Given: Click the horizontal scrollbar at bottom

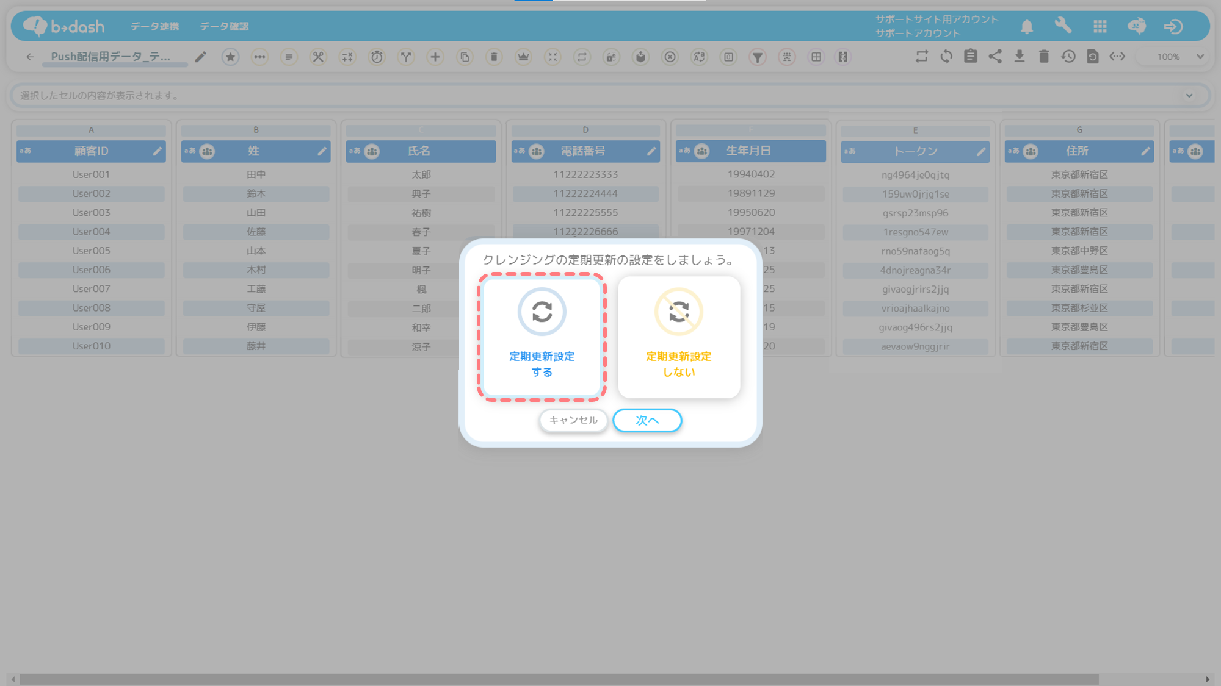Looking at the screenshot, I should pyautogui.click(x=559, y=679).
